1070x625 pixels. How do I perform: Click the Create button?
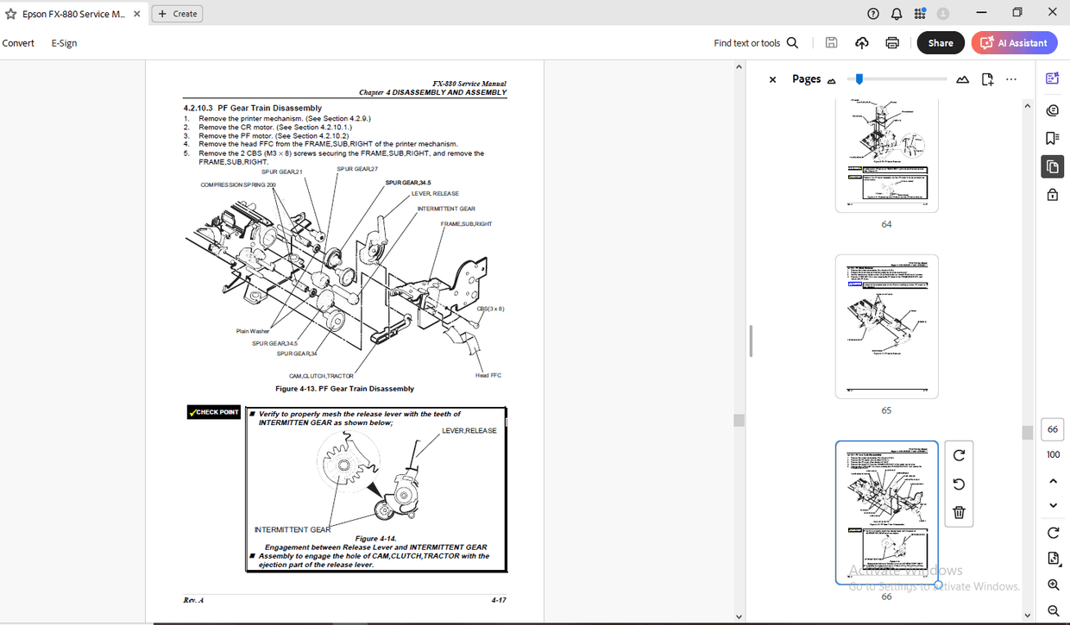pyautogui.click(x=178, y=14)
